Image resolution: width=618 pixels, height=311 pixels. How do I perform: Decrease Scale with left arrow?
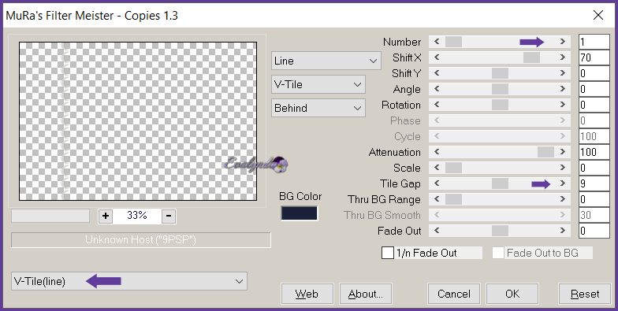437,168
